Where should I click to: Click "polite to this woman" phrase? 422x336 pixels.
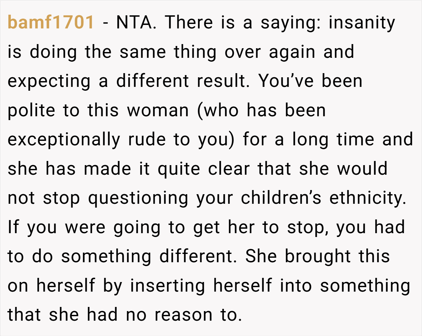point(98,111)
